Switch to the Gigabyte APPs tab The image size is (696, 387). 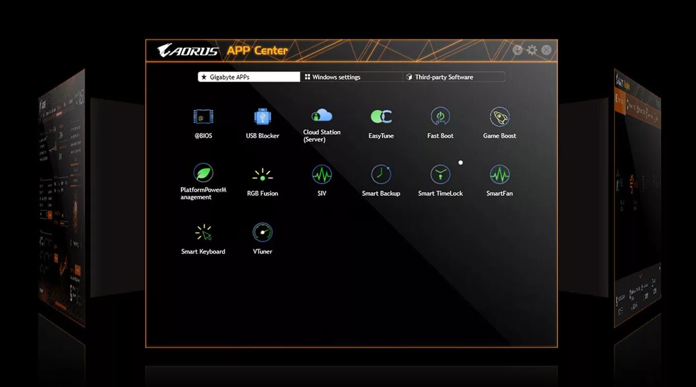coord(249,77)
